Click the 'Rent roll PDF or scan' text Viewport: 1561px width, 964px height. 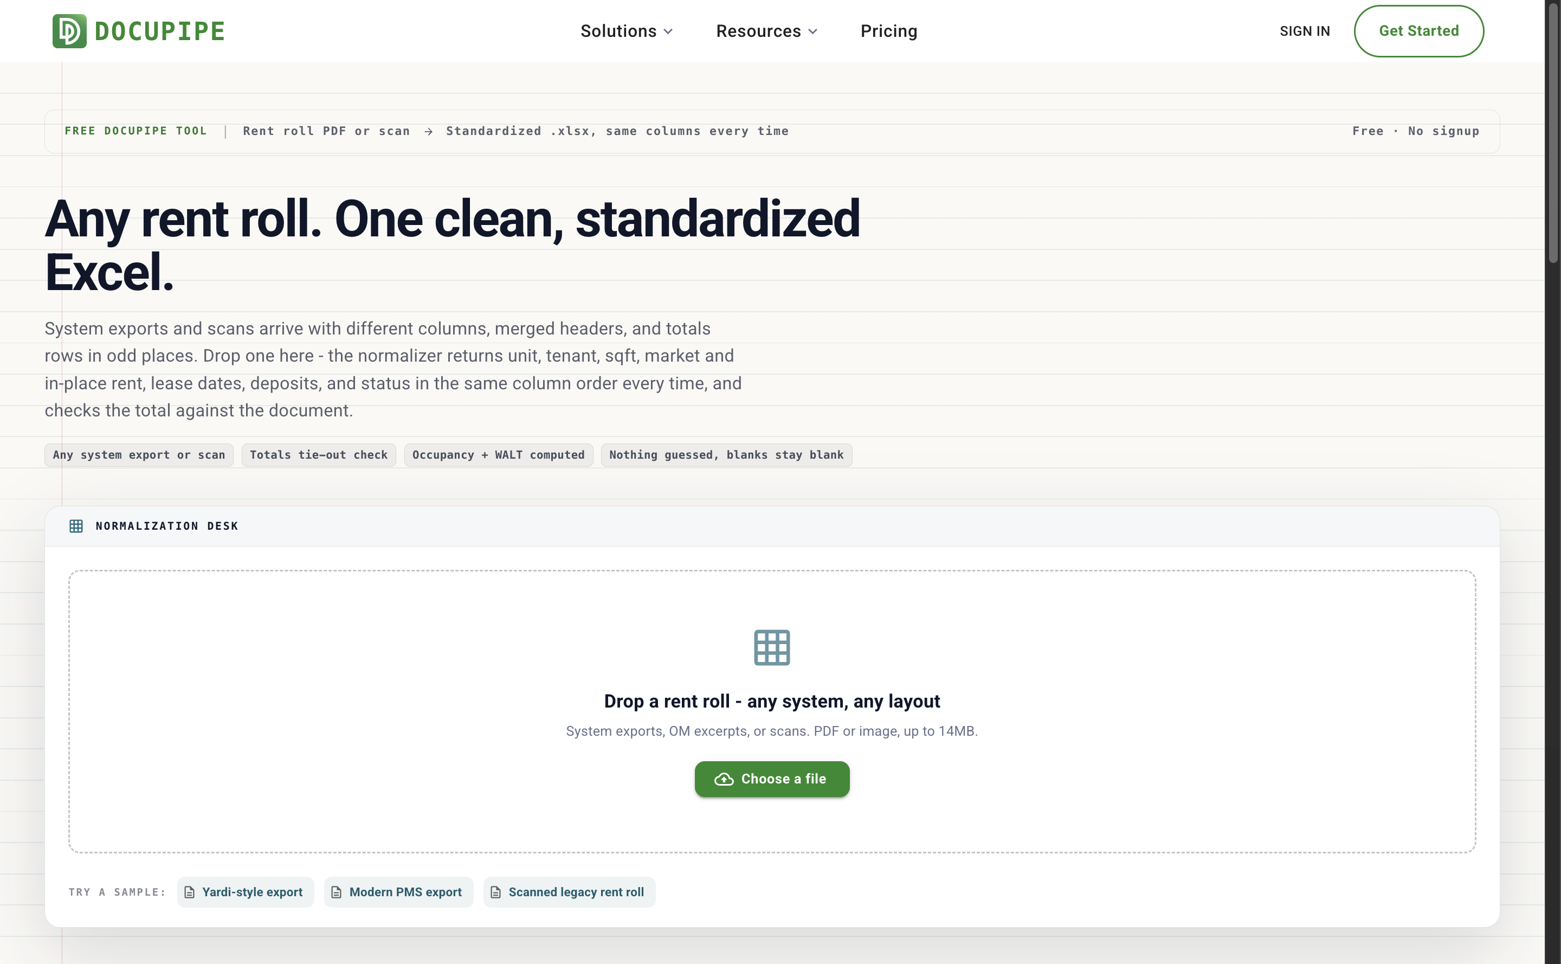[326, 131]
